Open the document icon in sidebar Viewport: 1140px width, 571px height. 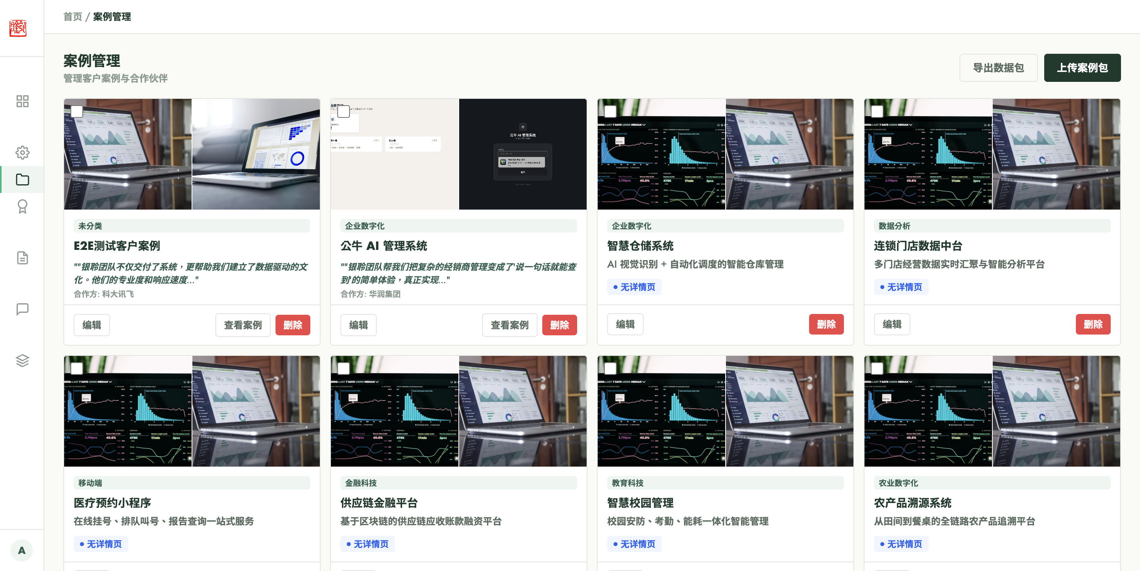tap(22, 258)
